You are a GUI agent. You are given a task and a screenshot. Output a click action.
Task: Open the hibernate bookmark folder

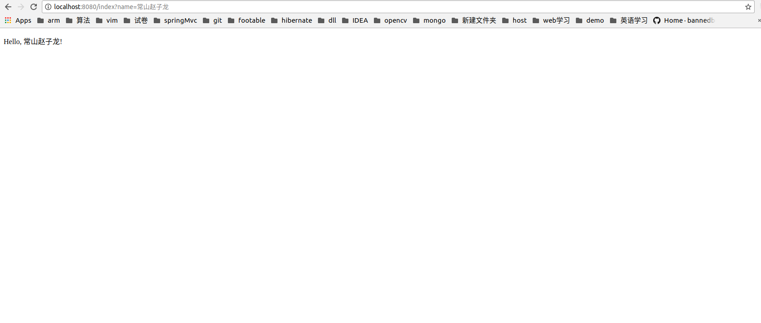(292, 20)
